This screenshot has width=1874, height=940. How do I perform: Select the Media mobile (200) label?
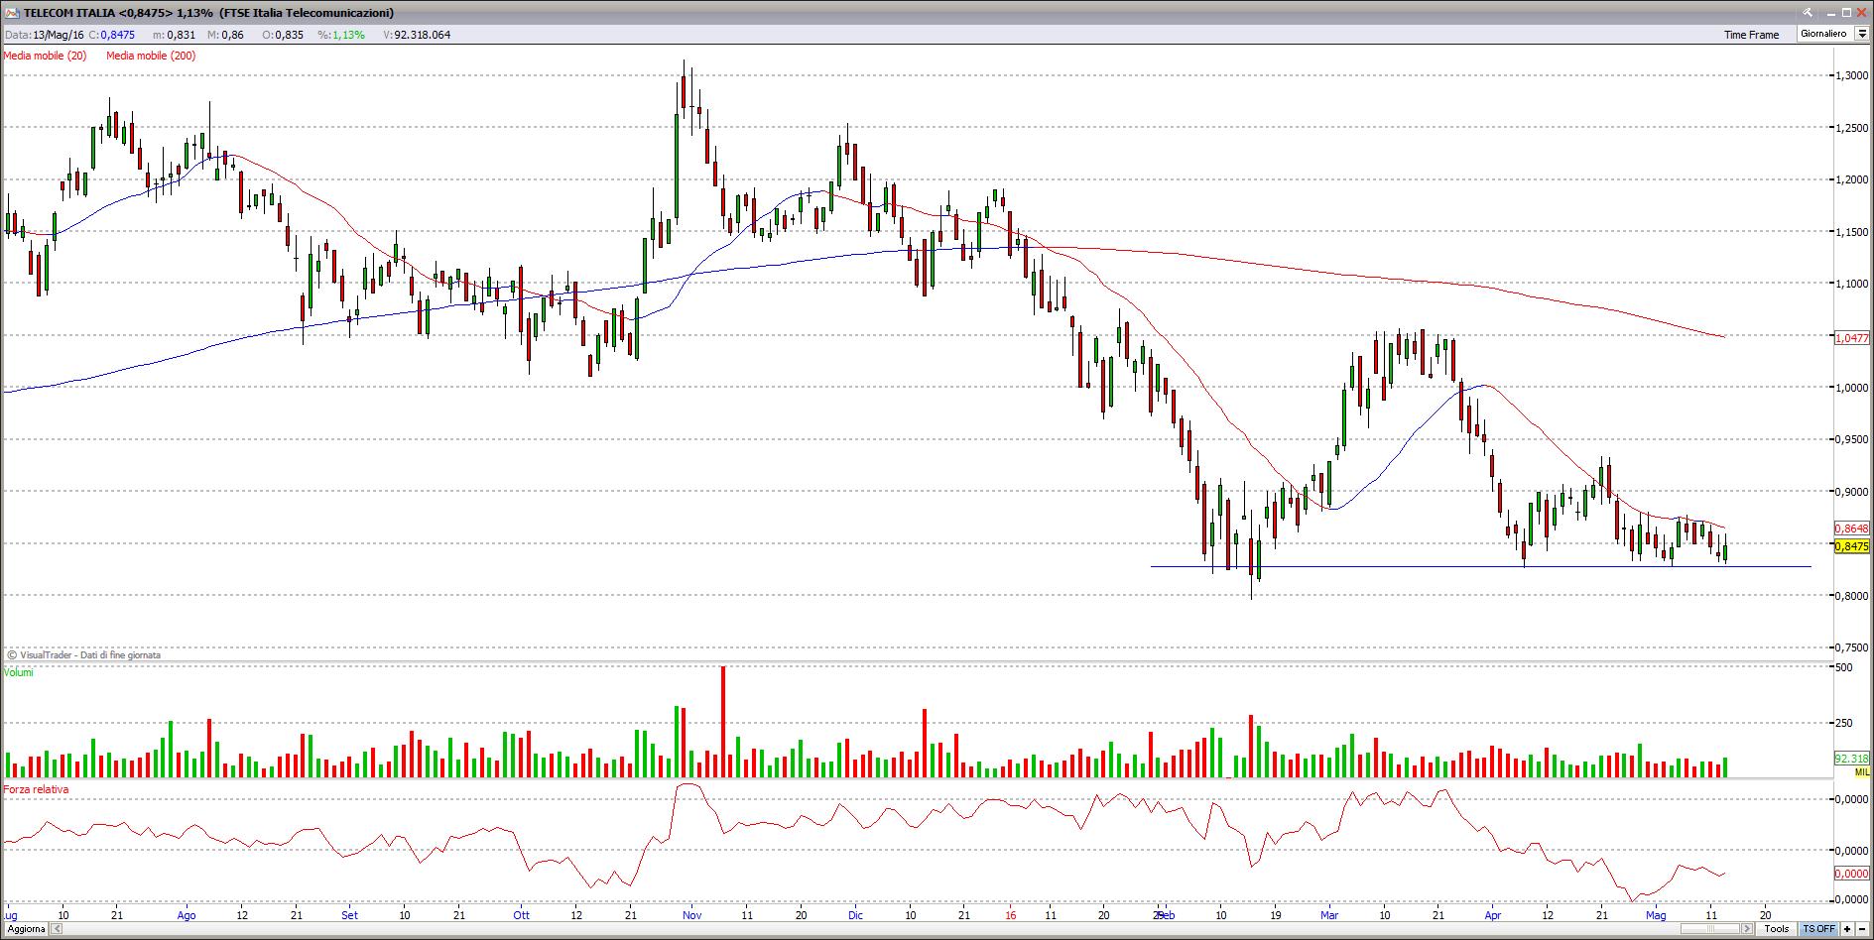tap(151, 56)
